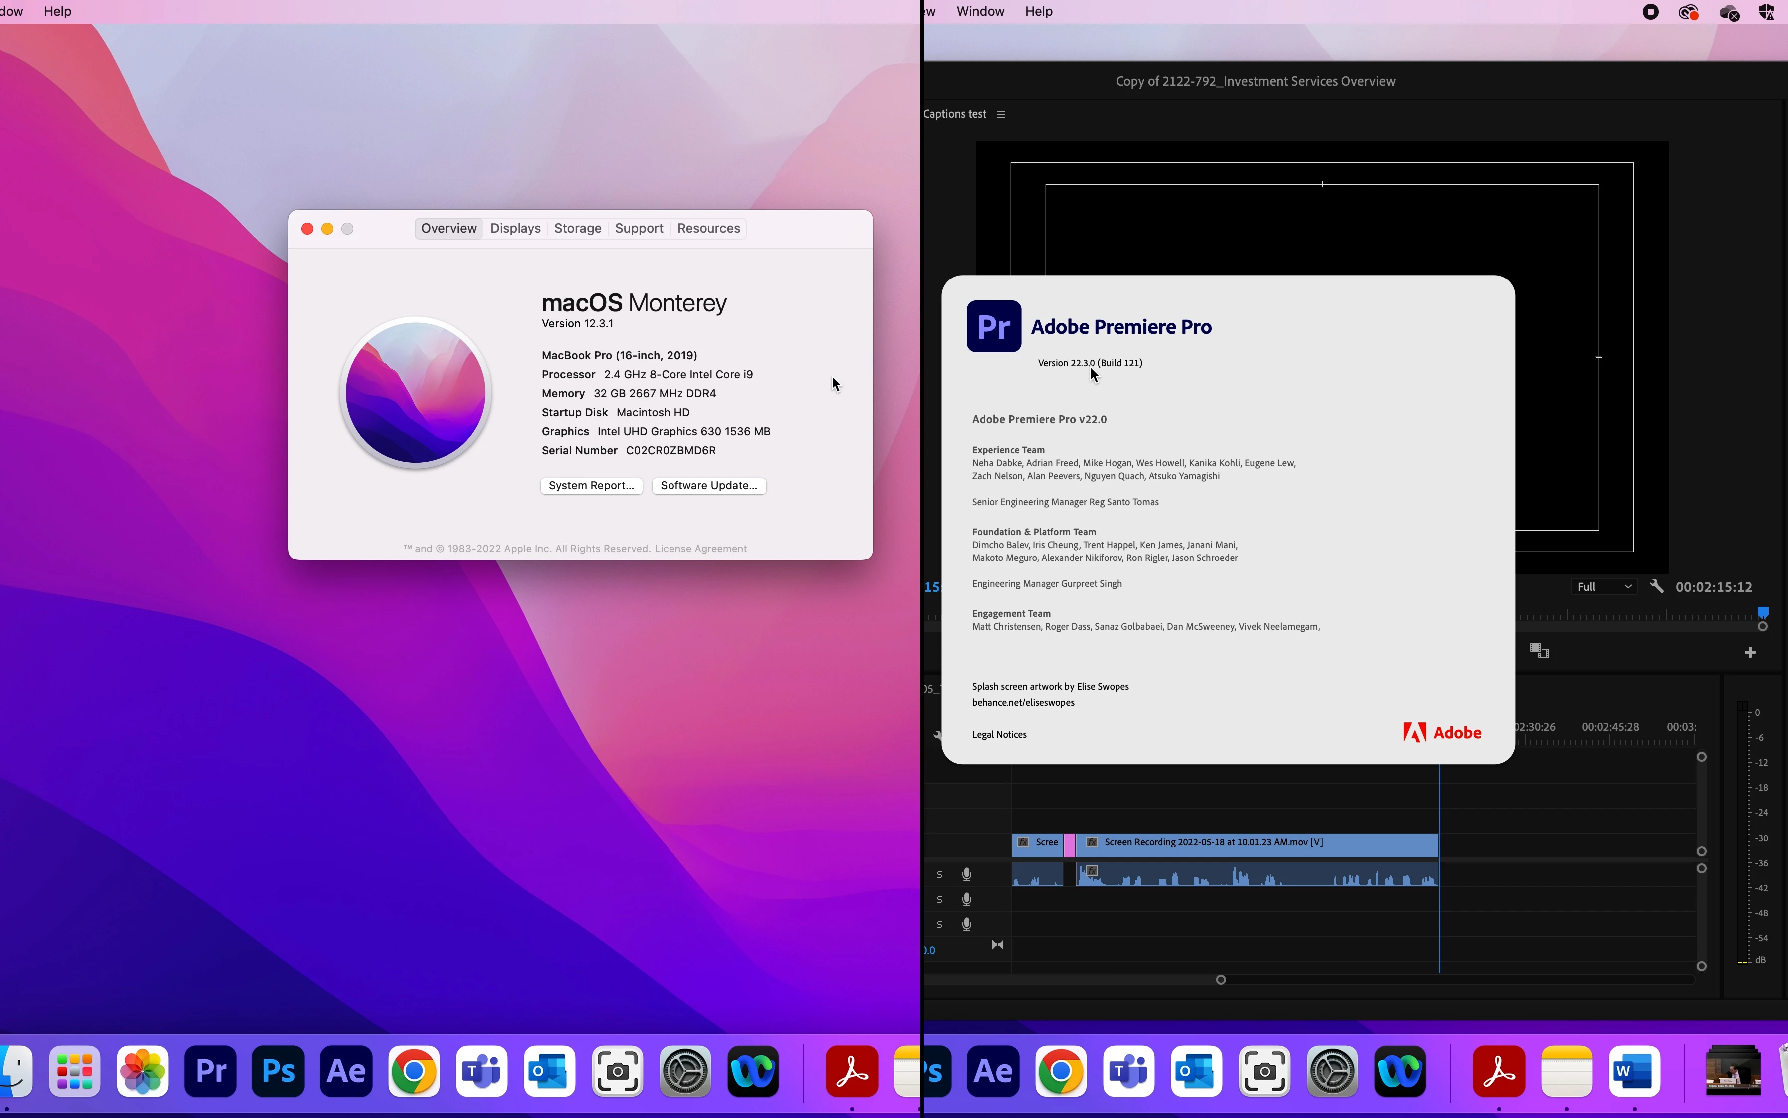Open program monitor Settings wrench icon

[x=1656, y=586]
